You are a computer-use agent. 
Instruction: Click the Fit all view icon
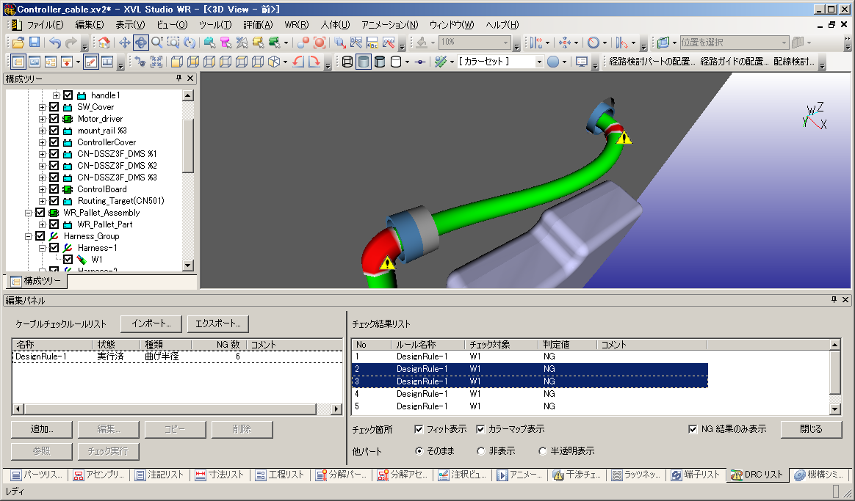point(156,62)
